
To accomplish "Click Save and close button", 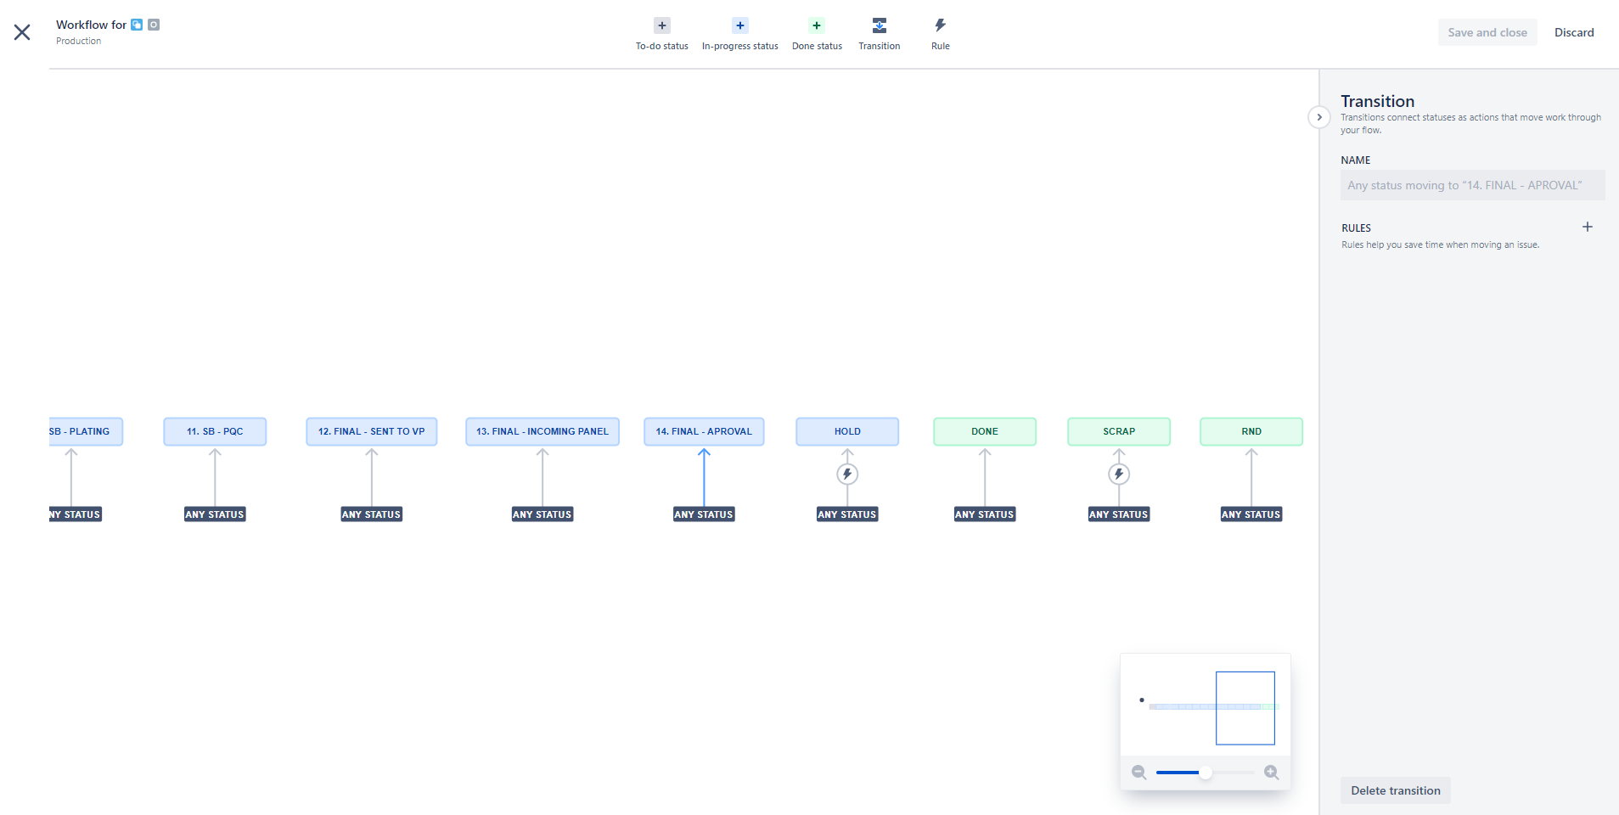I will [1487, 32].
